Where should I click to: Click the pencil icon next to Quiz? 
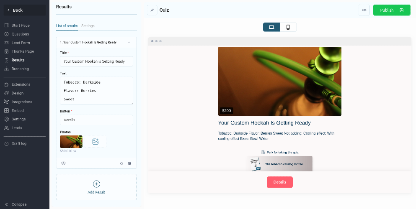tap(152, 10)
